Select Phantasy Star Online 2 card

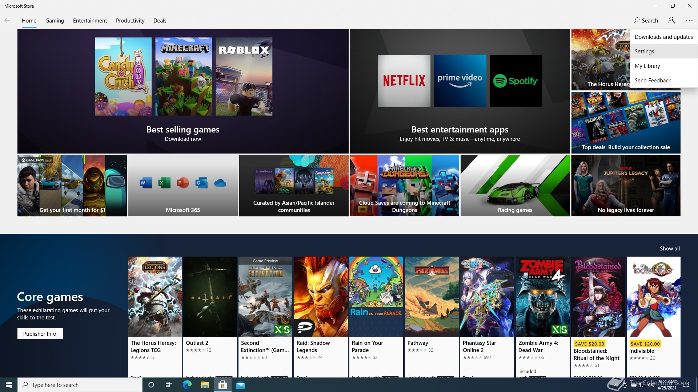487,317
